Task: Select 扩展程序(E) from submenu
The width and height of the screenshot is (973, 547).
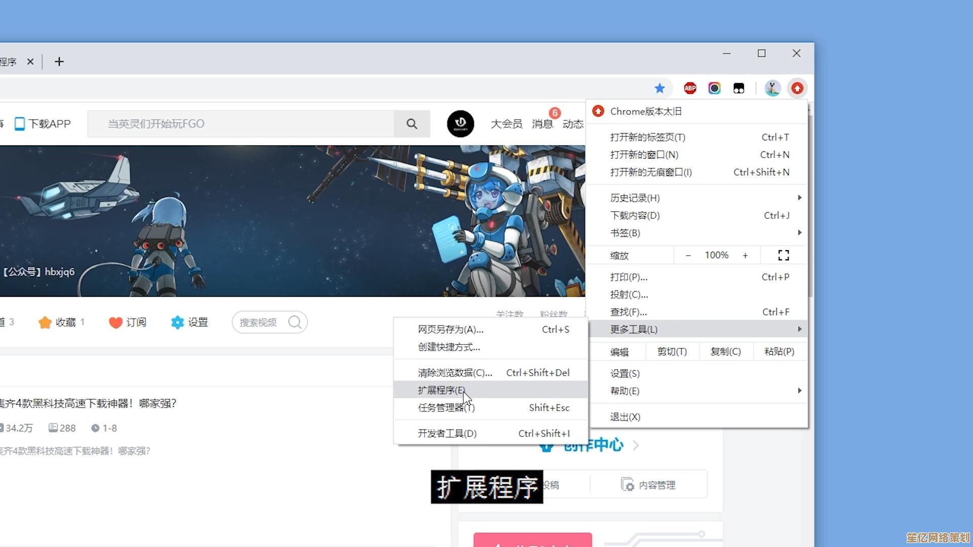Action: (441, 390)
